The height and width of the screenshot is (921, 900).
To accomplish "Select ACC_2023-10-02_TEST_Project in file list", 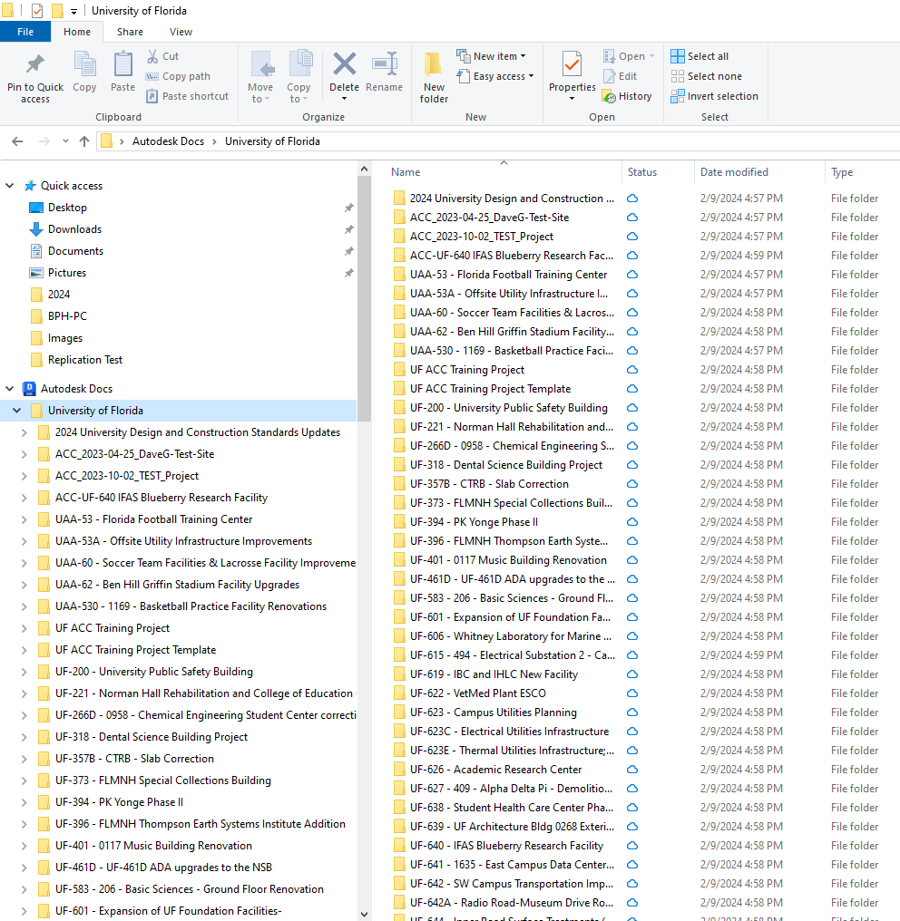I will (482, 237).
